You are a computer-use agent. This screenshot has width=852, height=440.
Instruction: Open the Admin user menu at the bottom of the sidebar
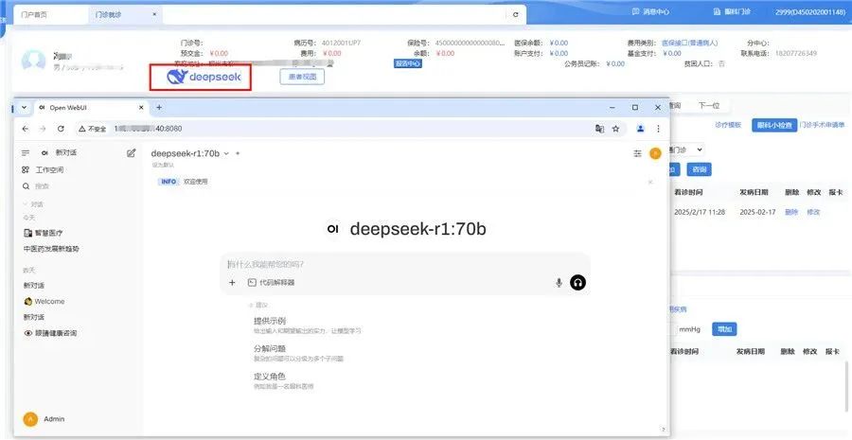44,419
